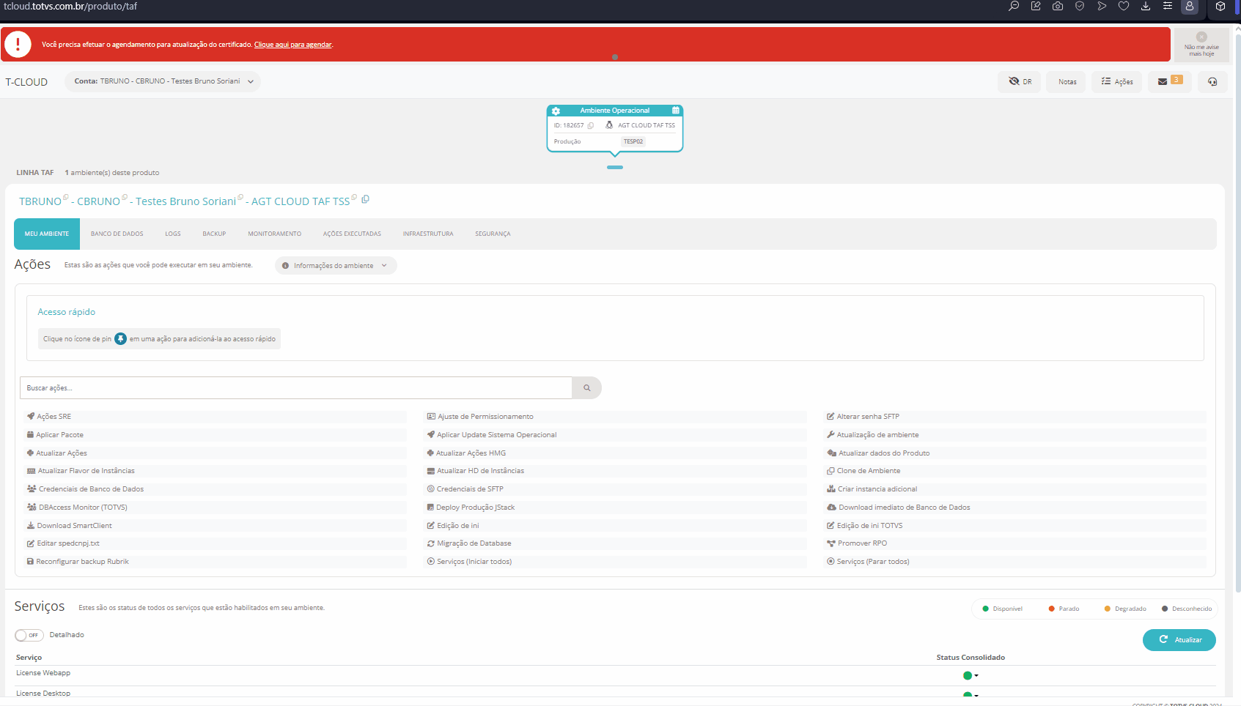
Task: Toggle the DR visibility eye button
Action: tap(1019, 81)
